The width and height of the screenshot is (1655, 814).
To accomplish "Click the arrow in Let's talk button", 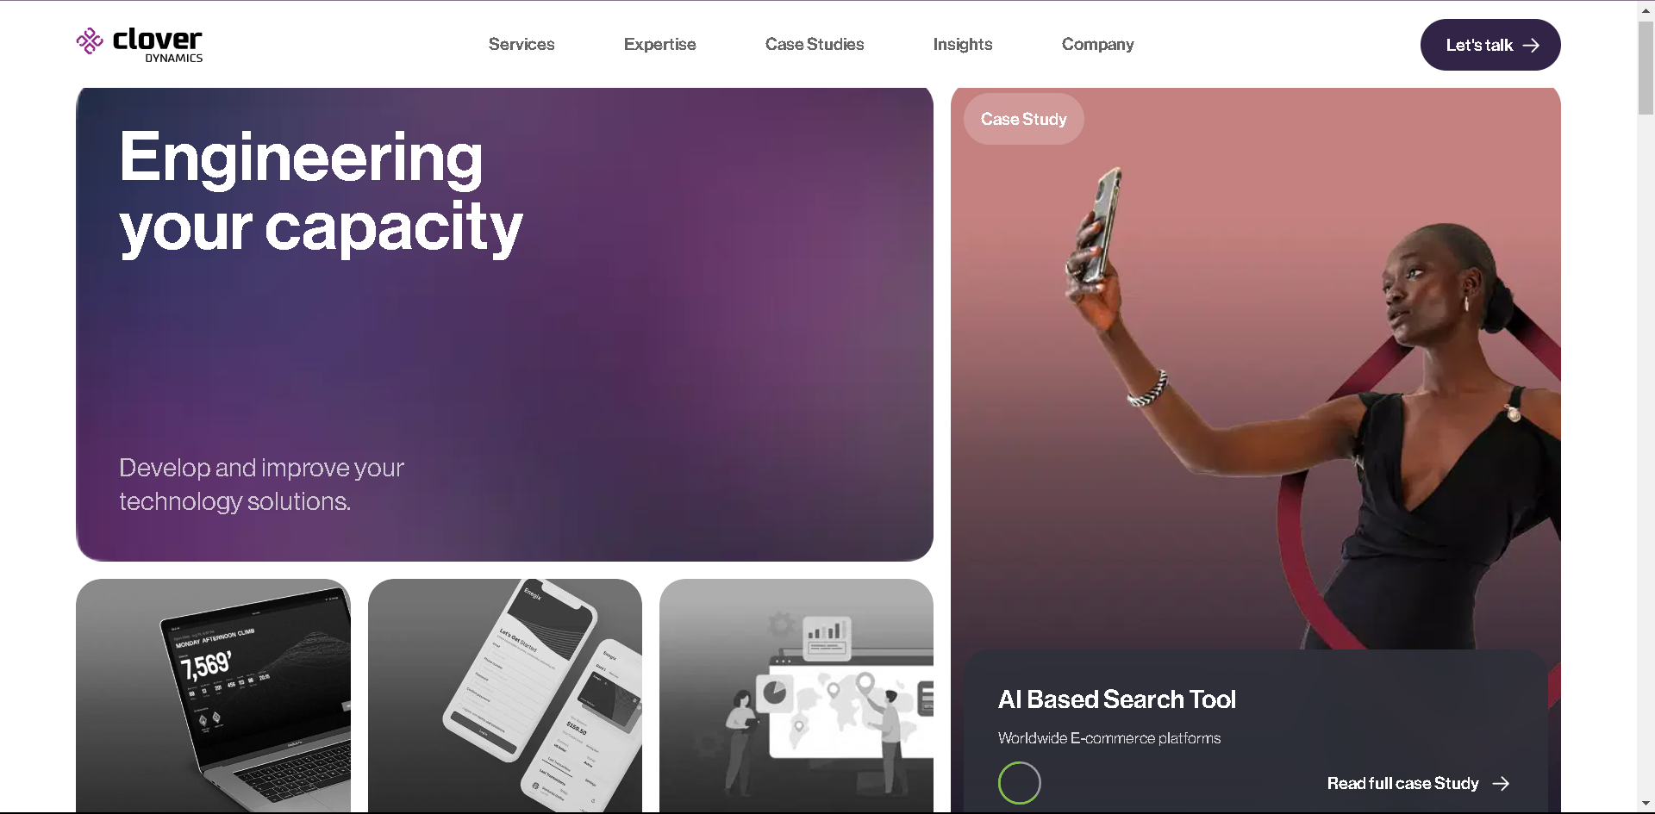I will 1531,46.
